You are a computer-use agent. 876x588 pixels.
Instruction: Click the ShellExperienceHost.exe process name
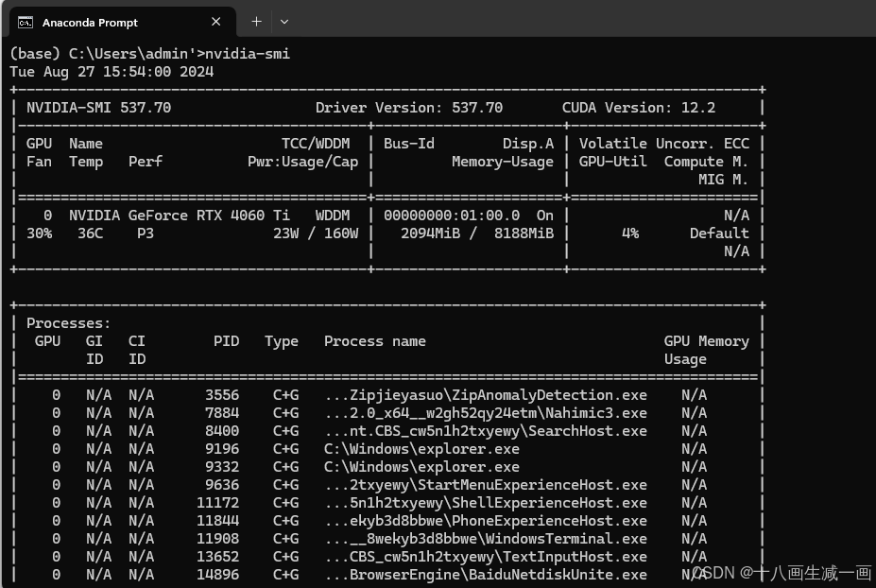(486, 503)
